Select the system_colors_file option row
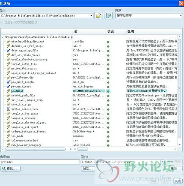Image resolution: width=184 pixels, height=186 pixels. click(x=89, y=109)
